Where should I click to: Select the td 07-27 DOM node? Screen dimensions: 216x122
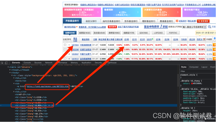point(23,95)
